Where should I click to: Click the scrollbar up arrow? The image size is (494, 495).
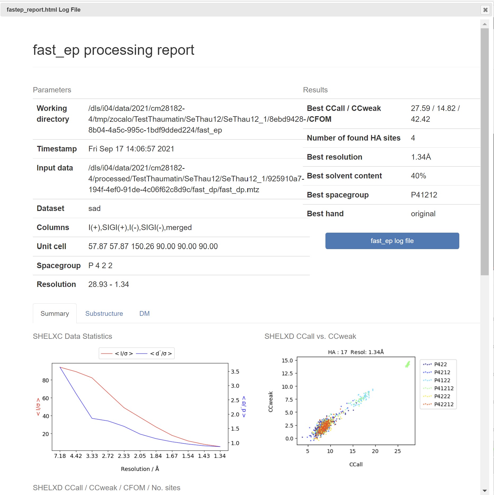tap(485, 24)
